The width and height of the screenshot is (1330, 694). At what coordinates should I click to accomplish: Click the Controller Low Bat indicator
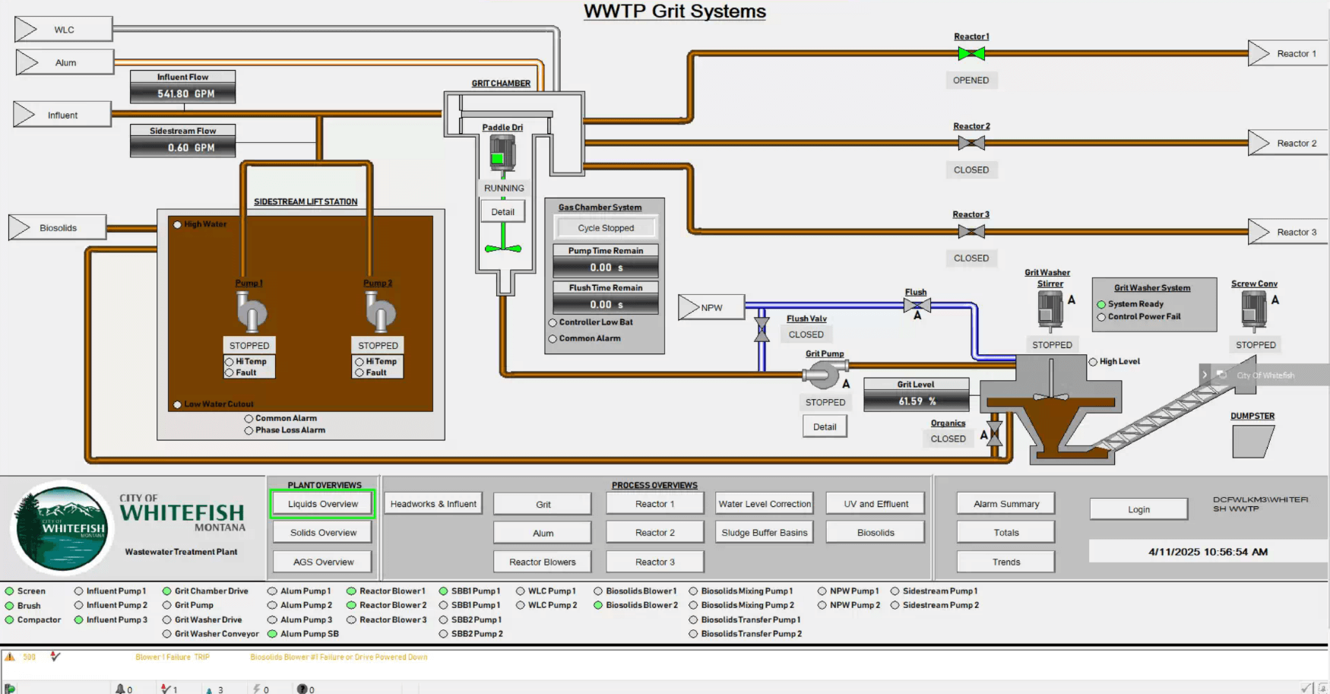pos(553,323)
